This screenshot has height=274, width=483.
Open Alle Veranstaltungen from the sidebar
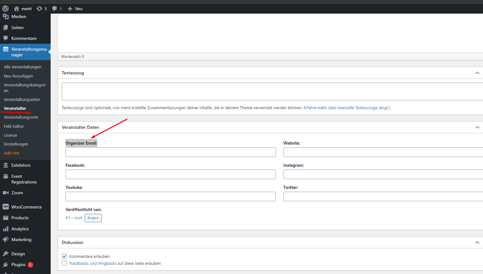coord(22,67)
